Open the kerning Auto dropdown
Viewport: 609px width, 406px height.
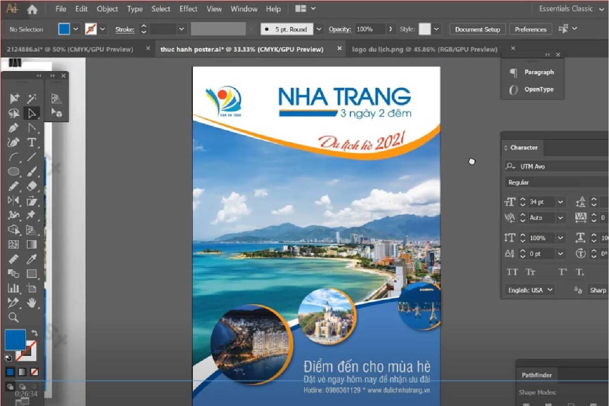(561, 218)
